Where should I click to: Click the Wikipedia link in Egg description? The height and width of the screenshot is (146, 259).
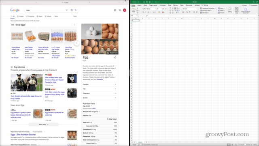(x=100, y=79)
